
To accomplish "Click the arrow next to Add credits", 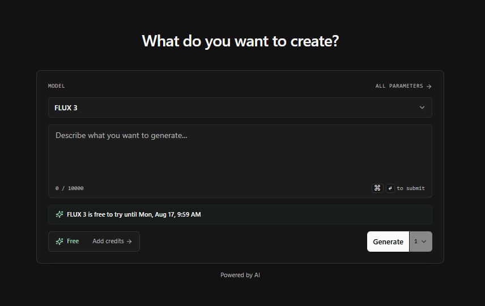I will (129, 242).
